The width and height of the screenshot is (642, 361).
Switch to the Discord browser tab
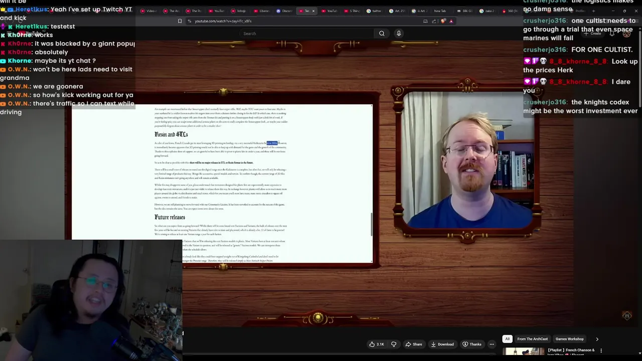284,11
